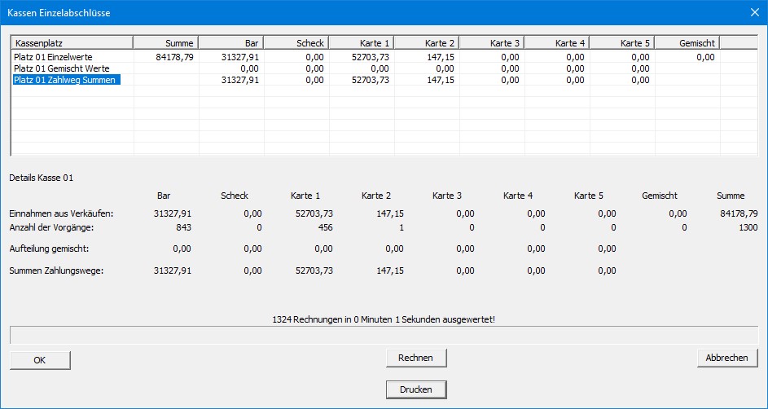The height and width of the screenshot is (409, 768).
Task: Click the Details Kasse 01 label
Action: tap(42, 178)
